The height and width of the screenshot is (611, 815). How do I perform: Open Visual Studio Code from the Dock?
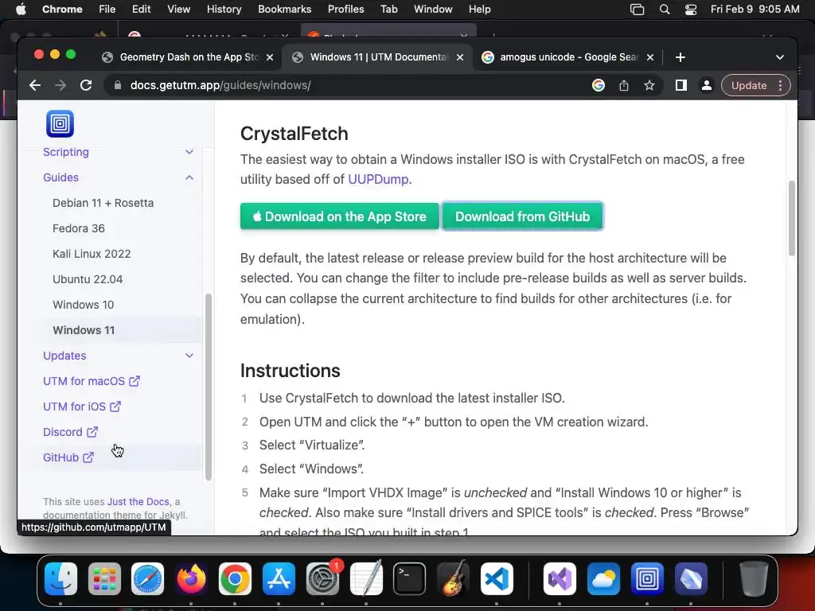pos(497,578)
